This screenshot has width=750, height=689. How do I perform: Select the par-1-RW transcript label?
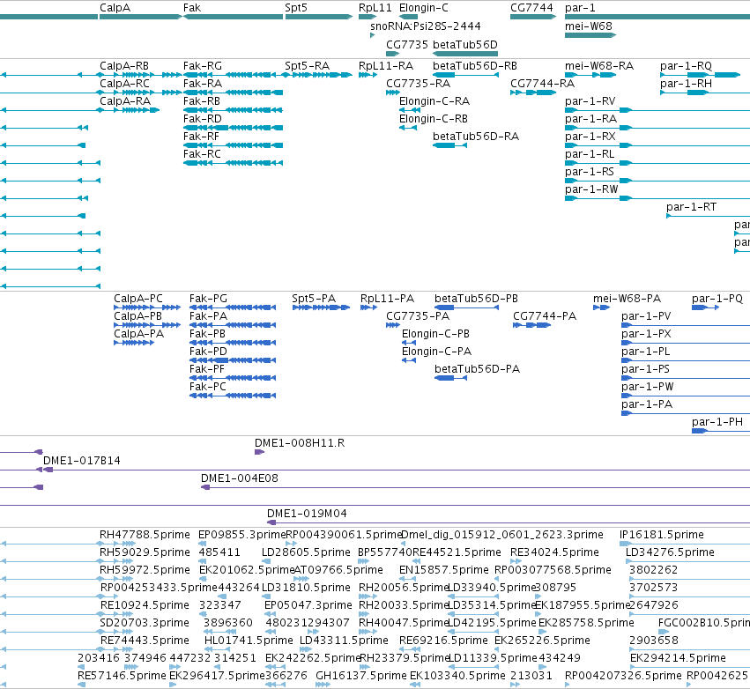(x=591, y=189)
